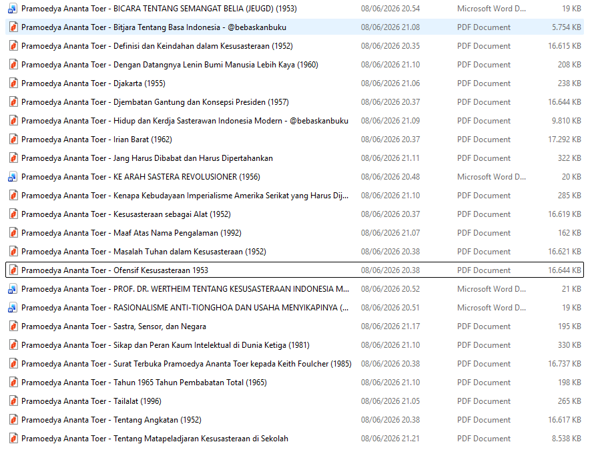Click the PDF icon beside Masalah Tuhan dalam Kesusasteraan
Screen dimensions: 602x460
(13, 252)
